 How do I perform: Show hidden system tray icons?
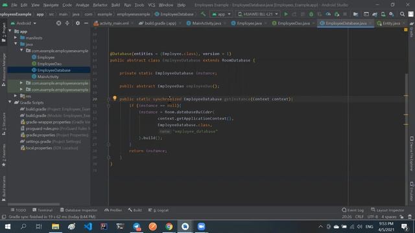pos(320,227)
